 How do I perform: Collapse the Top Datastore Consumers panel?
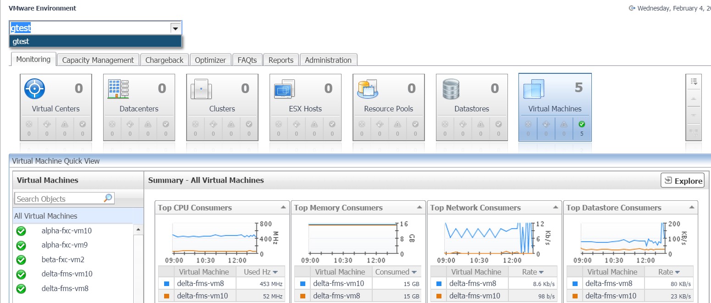tap(691, 208)
